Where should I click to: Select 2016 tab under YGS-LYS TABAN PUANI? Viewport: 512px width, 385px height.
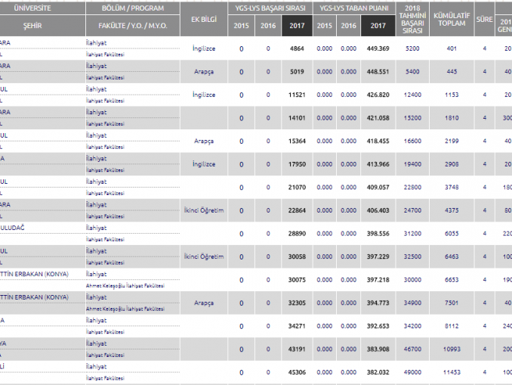click(349, 26)
